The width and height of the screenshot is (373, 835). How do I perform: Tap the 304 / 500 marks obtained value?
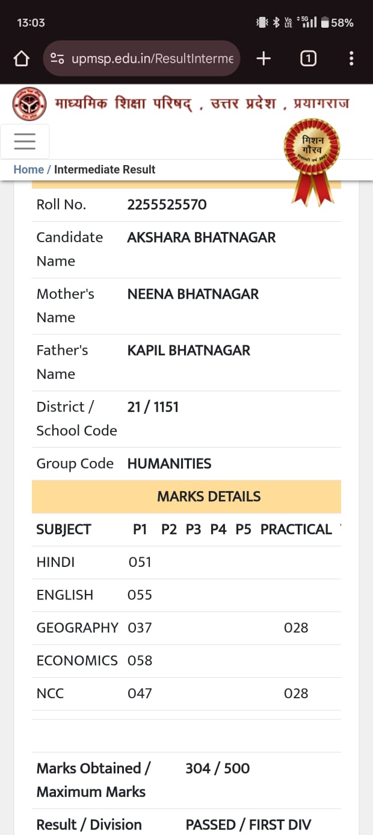(218, 769)
